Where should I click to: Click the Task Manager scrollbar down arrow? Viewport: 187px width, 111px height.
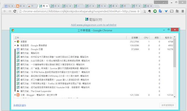tap(175, 97)
